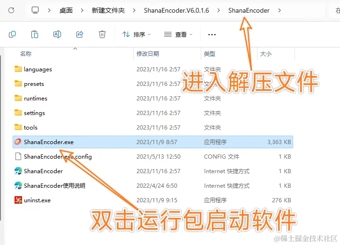Expand chevron after 桌面 breadcrumb
The width and height of the screenshot is (340, 245).
click(x=82, y=10)
